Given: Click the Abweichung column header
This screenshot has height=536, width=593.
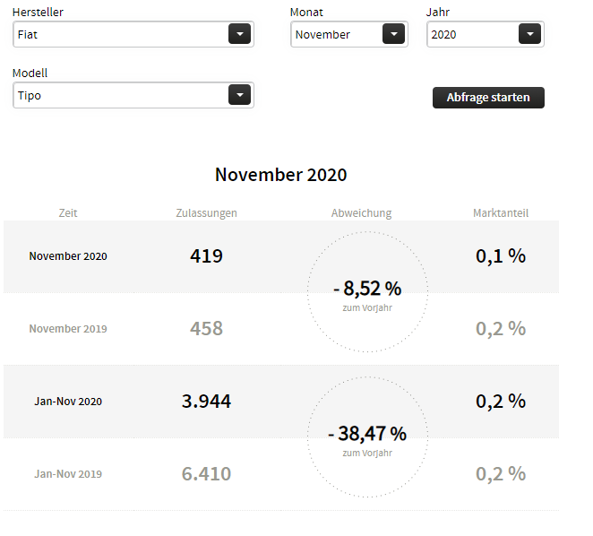Looking at the screenshot, I should (361, 213).
